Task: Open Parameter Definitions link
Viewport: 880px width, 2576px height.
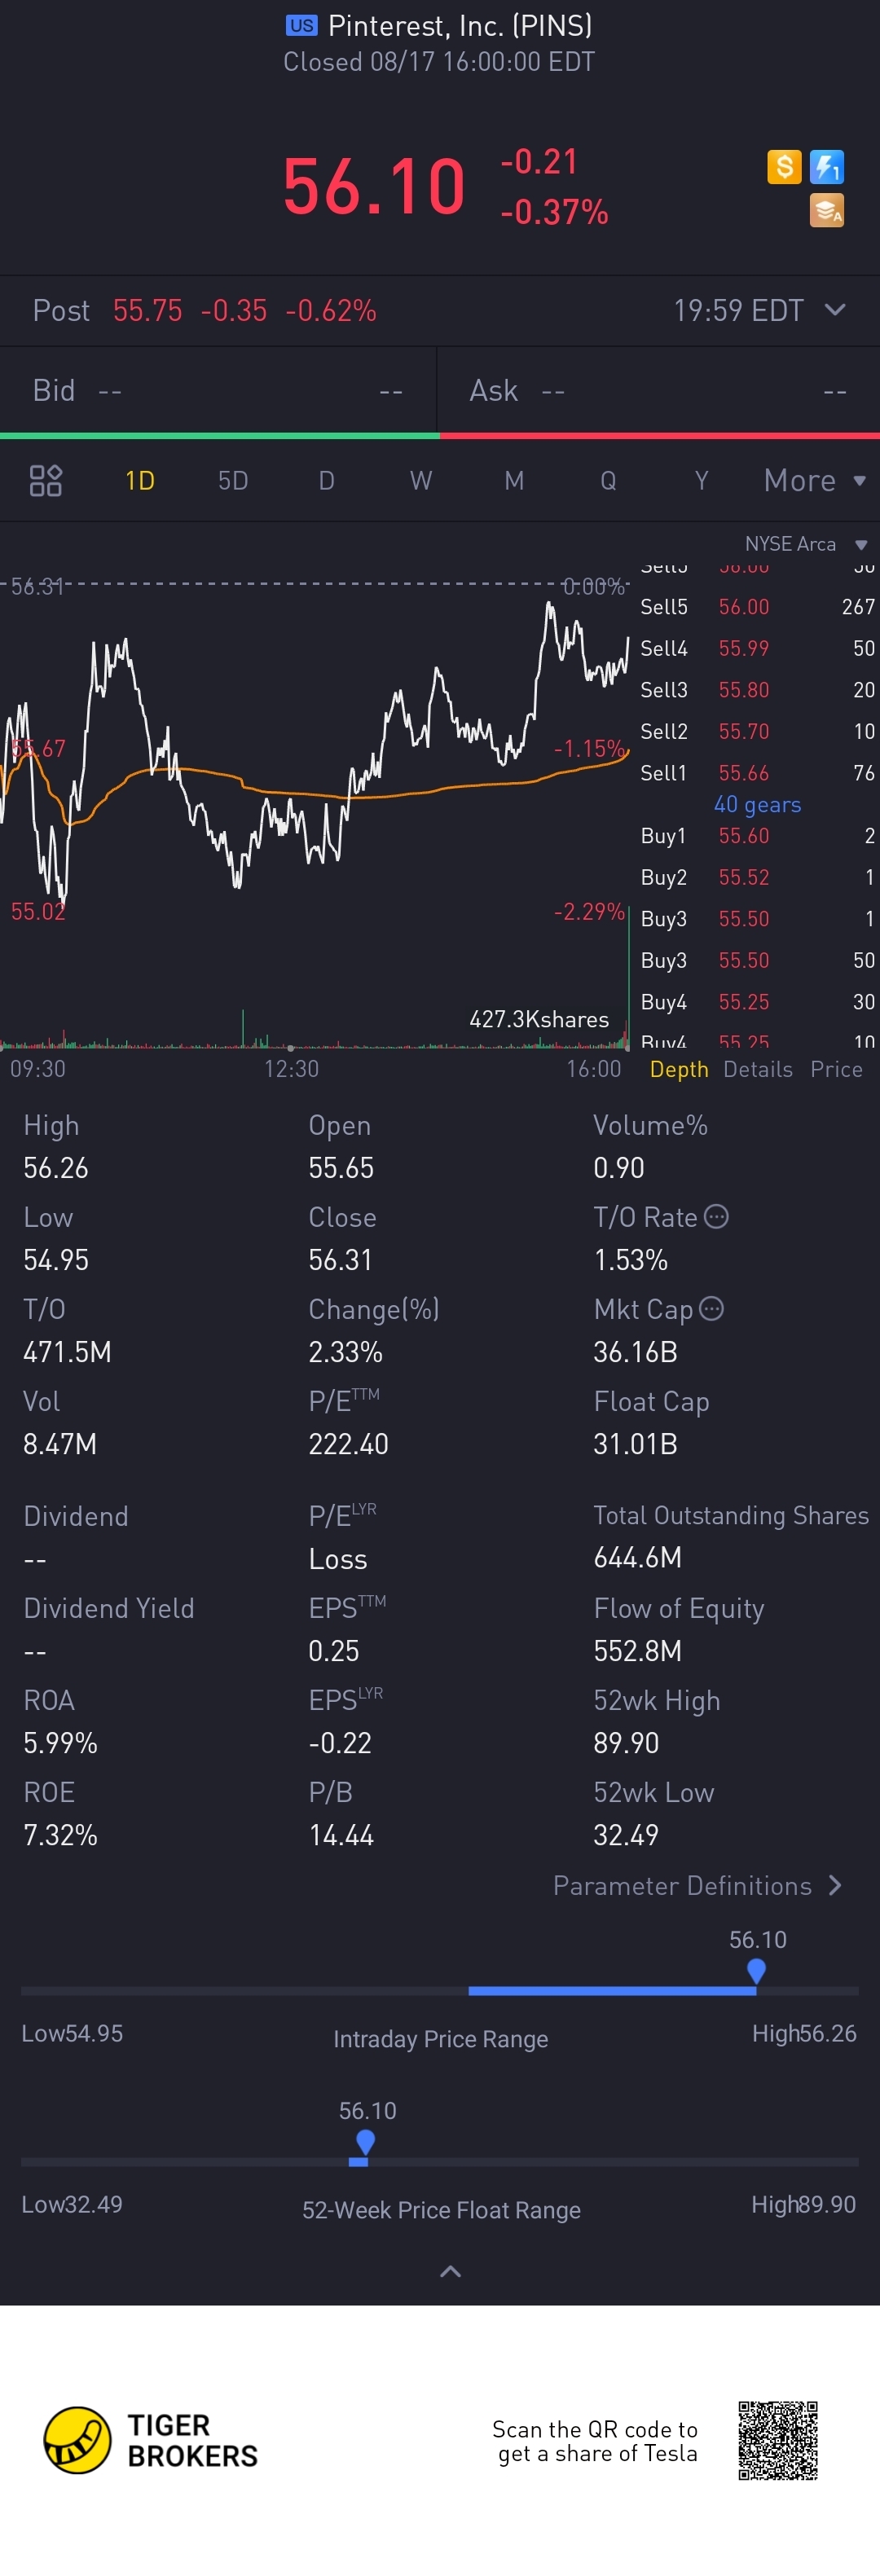Action: point(697,1886)
